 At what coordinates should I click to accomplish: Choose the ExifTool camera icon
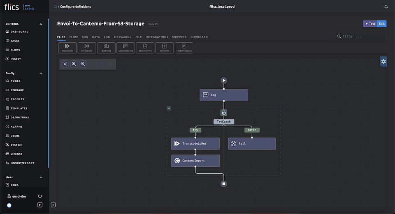106,48
